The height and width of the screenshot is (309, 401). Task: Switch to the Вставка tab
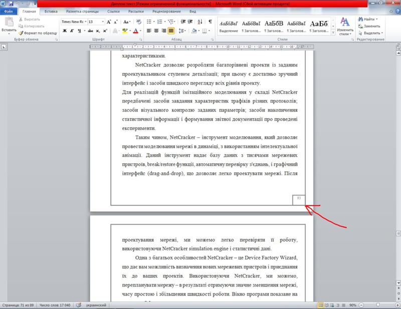click(51, 11)
